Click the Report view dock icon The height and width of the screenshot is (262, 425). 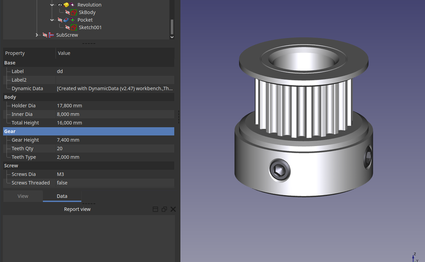click(x=155, y=209)
